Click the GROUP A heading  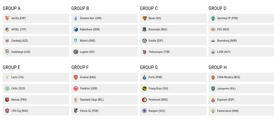coord(12,8)
